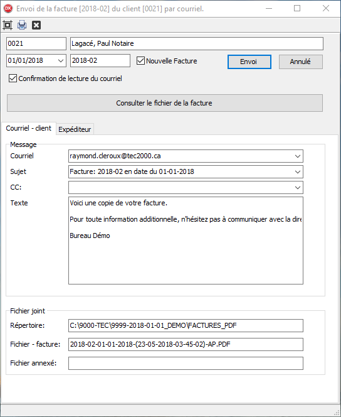Click the red DX application icon in the title bar

pos(8,9)
